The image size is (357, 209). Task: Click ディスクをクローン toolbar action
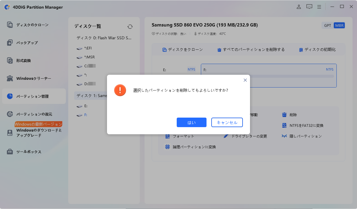[182, 50]
